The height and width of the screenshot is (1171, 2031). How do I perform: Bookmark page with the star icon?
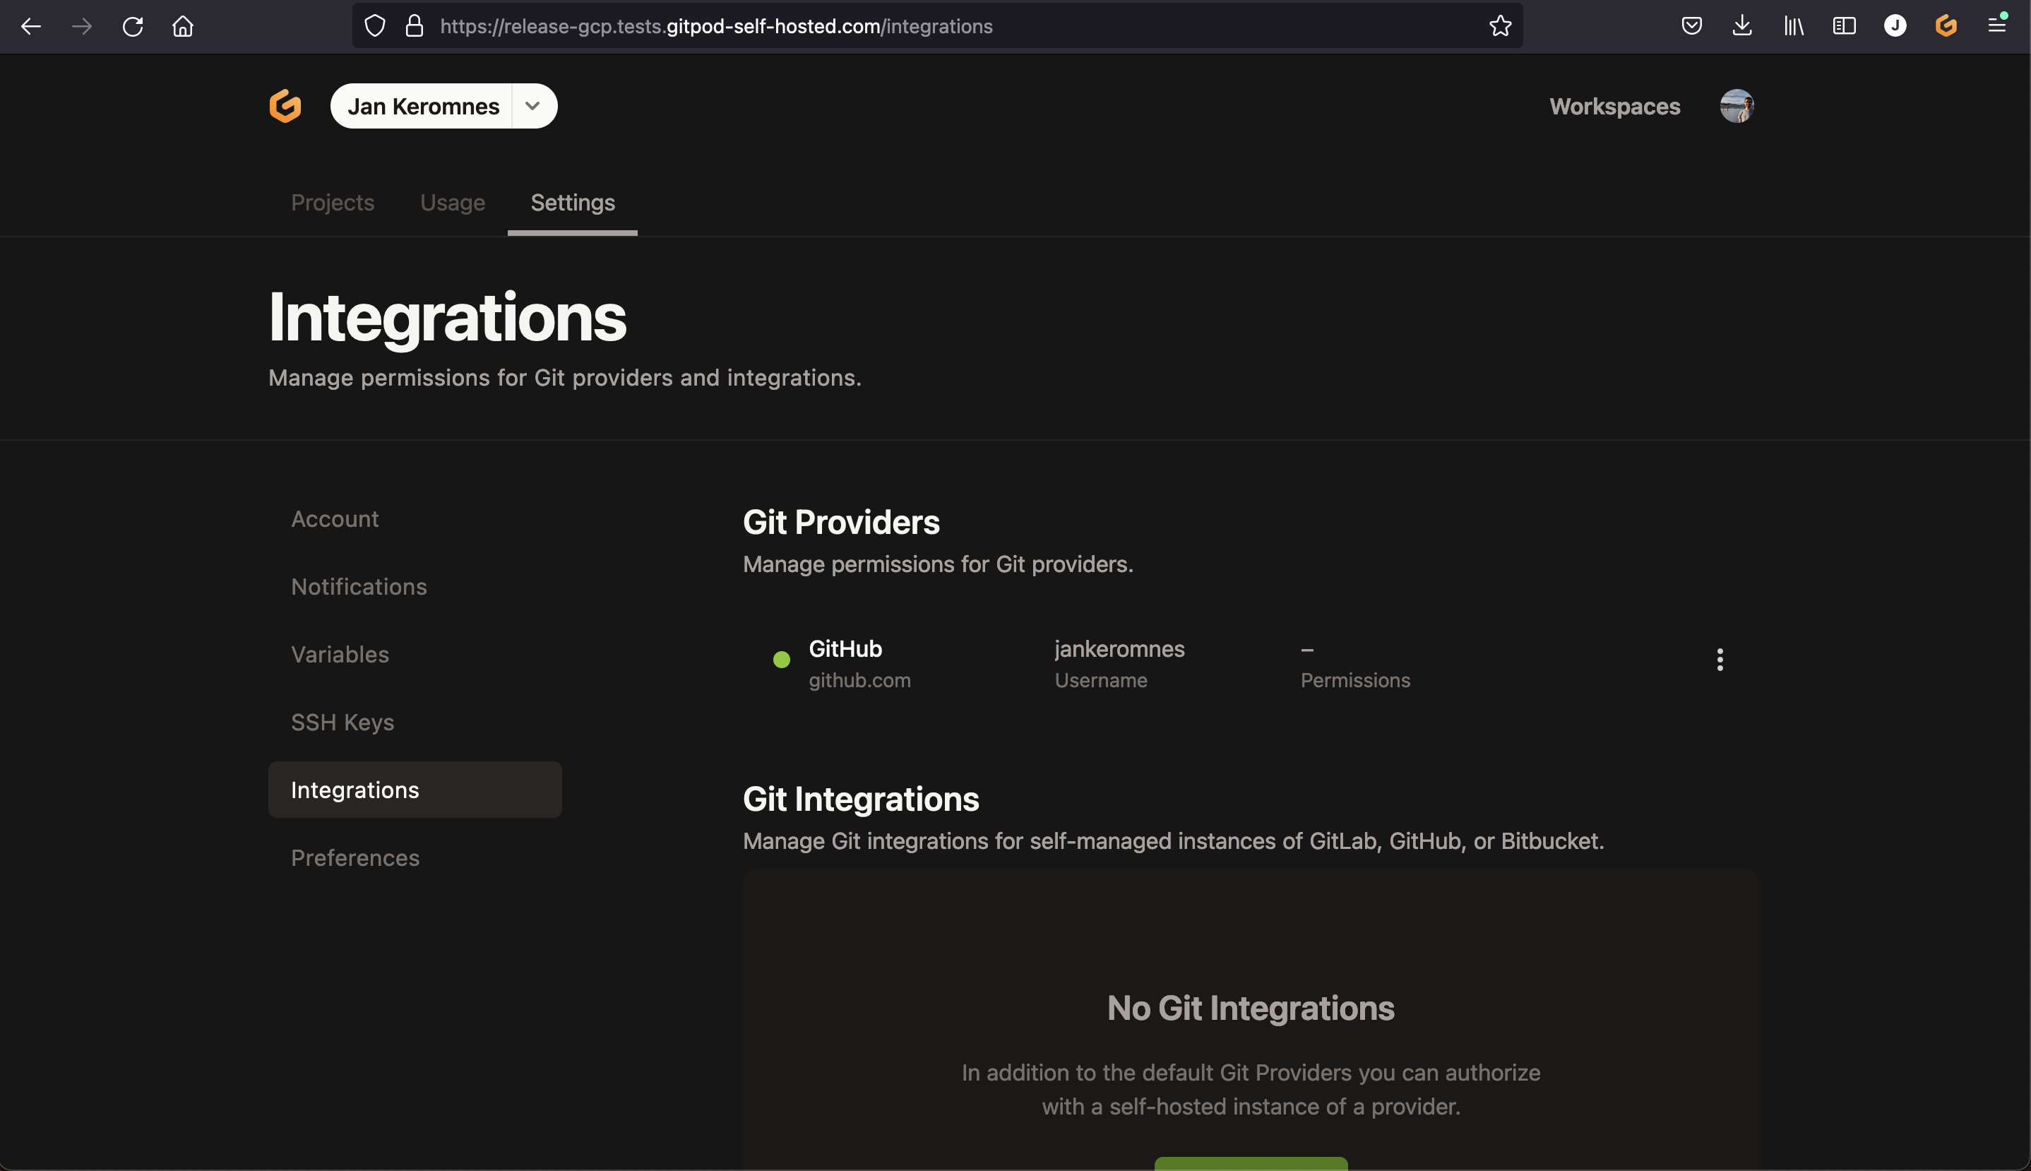[x=1499, y=25]
